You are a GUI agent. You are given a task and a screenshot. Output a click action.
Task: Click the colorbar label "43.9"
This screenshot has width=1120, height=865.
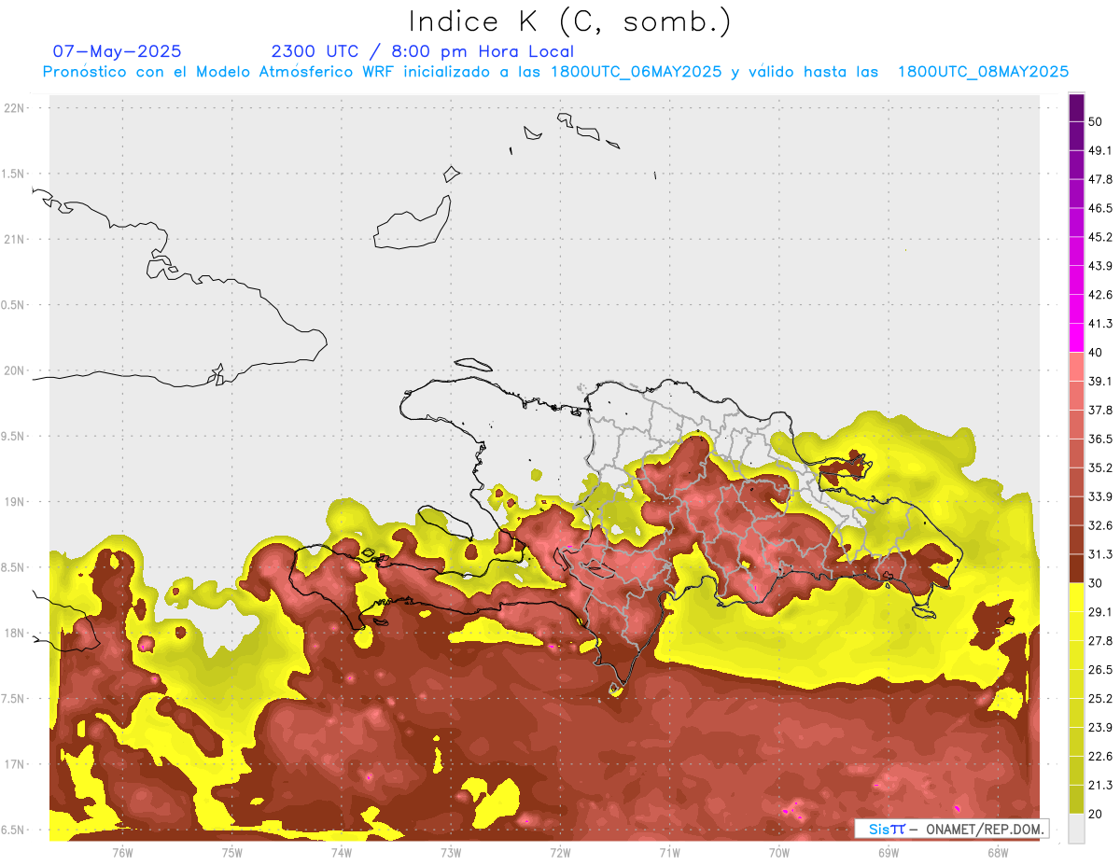pyautogui.click(x=1100, y=266)
